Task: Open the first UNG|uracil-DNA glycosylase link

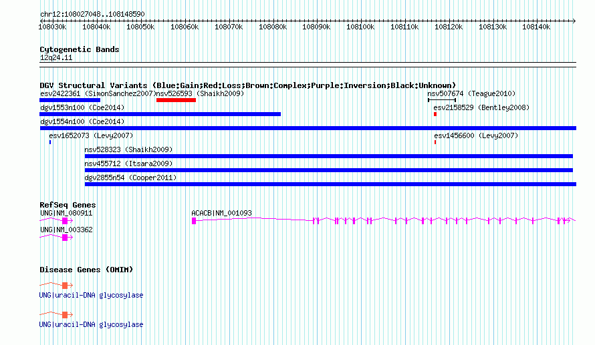Action: (91, 296)
